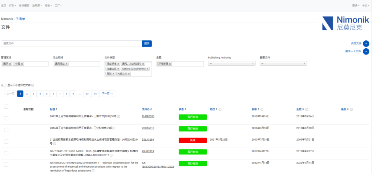Click the plus icon beside 内部文件

coord(366,43)
